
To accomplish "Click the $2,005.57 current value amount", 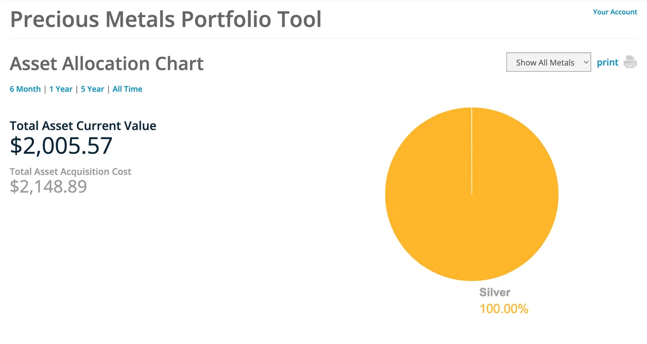I will tap(61, 146).
